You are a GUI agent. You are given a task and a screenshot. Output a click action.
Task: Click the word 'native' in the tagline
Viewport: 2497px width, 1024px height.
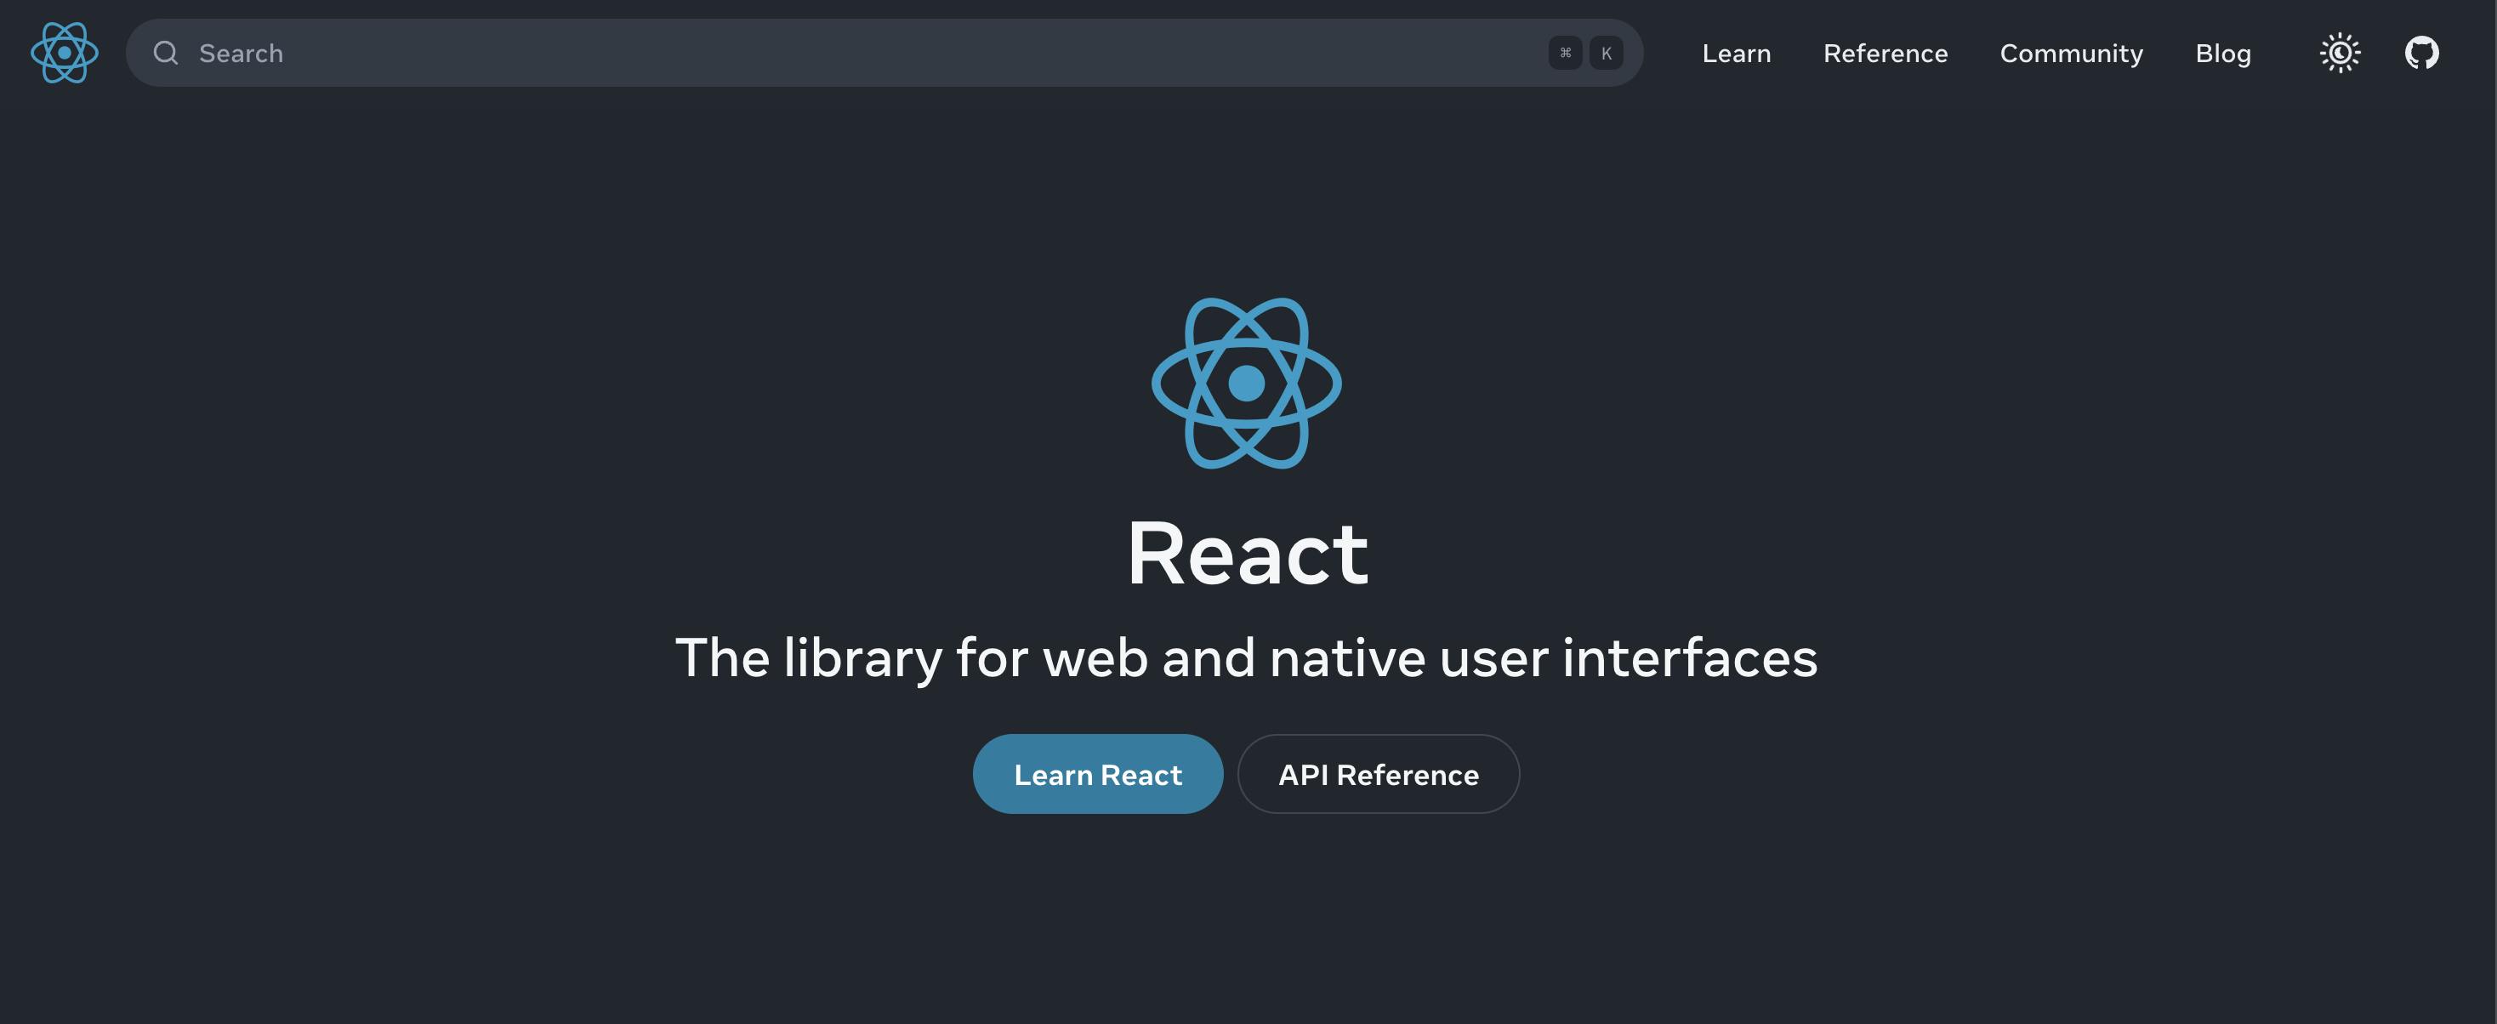1346,658
